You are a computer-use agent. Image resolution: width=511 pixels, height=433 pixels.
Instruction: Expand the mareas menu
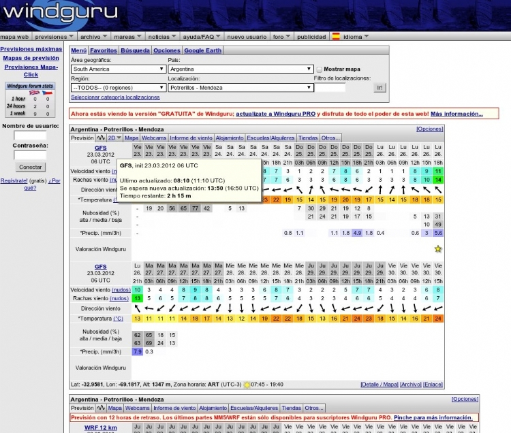127,37
